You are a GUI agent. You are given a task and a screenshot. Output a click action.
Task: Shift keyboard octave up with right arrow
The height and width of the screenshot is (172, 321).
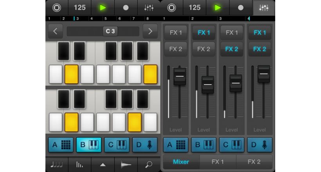tap(150, 31)
